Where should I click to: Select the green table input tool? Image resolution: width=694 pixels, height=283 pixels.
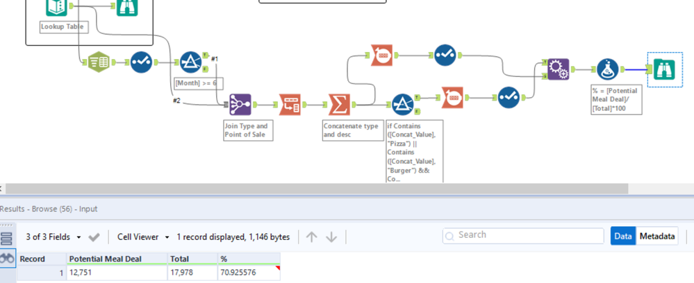click(99, 62)
